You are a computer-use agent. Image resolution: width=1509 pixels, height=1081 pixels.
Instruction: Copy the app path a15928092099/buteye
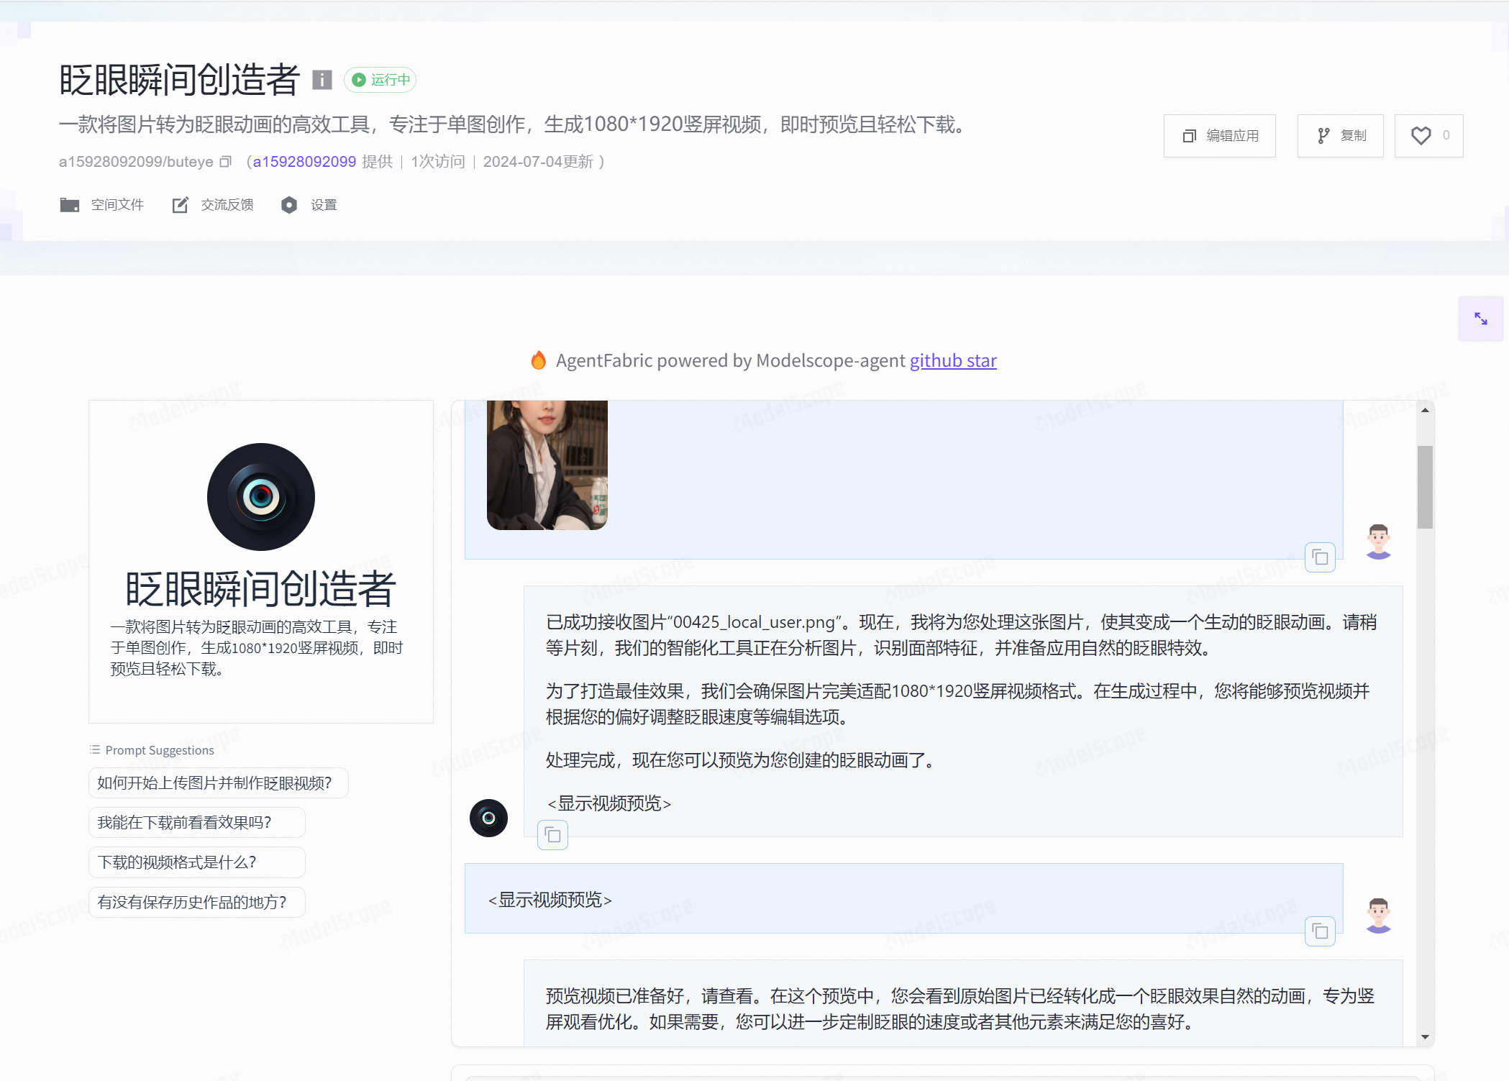(x=226, y=162)
